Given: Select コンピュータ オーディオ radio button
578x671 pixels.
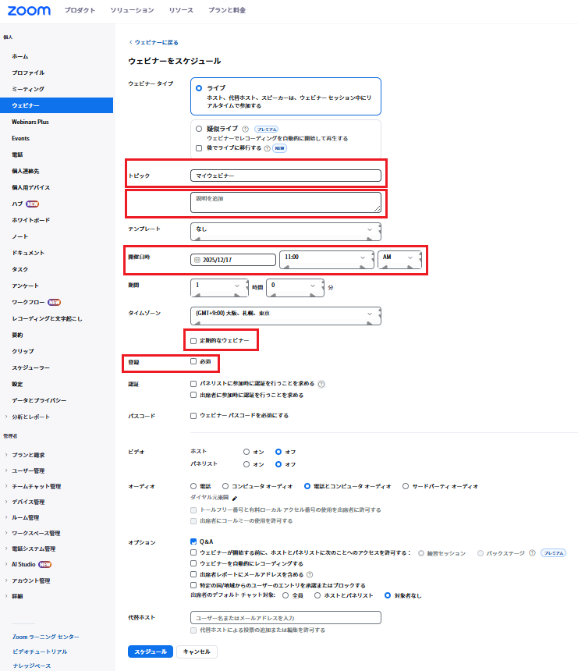Looking at the screenshot, I should tap(225, 486).
